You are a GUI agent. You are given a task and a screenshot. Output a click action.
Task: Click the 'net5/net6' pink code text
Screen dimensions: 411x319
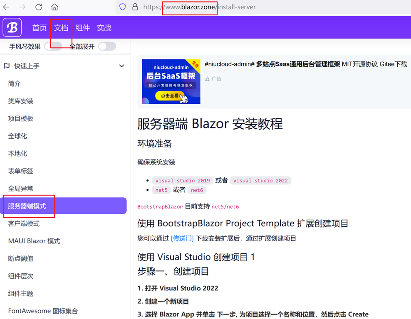click(225, 207)
